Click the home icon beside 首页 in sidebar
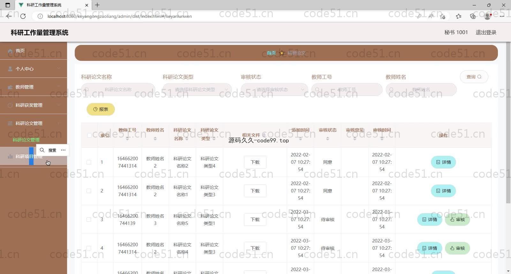Screen dimensions: 511x274 pos(10,51)
